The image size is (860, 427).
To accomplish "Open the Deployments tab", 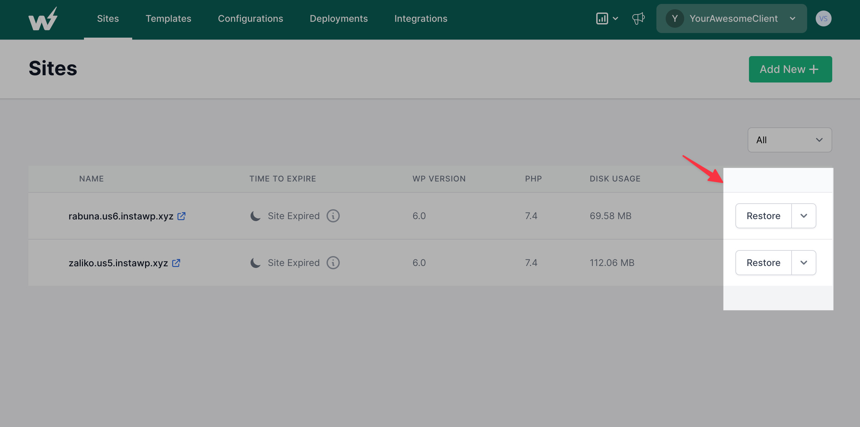I will click(x=338, y=18).
